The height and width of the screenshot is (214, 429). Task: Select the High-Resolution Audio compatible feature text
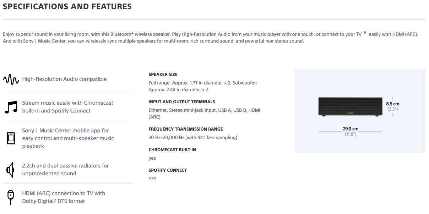[x=64, y=79]
